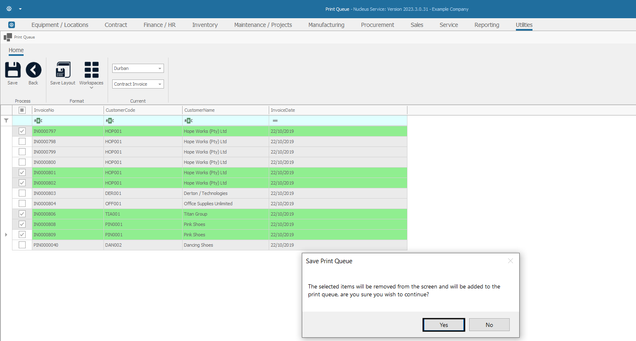Click No in Save Print Queue dialog
Image resolution: width=636 pixels, height=341 pixels.
[489, 325]
